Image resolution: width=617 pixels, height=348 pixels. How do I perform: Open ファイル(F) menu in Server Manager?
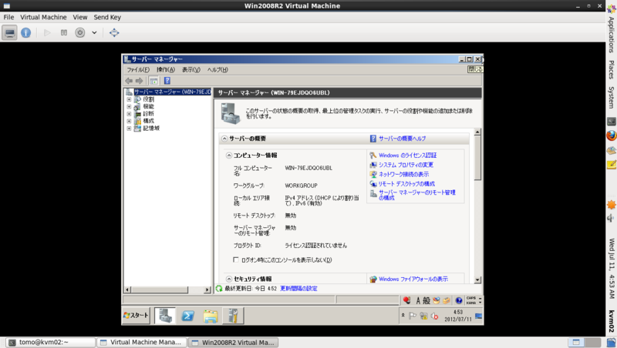pyautogui.click(x=138, y=69)
